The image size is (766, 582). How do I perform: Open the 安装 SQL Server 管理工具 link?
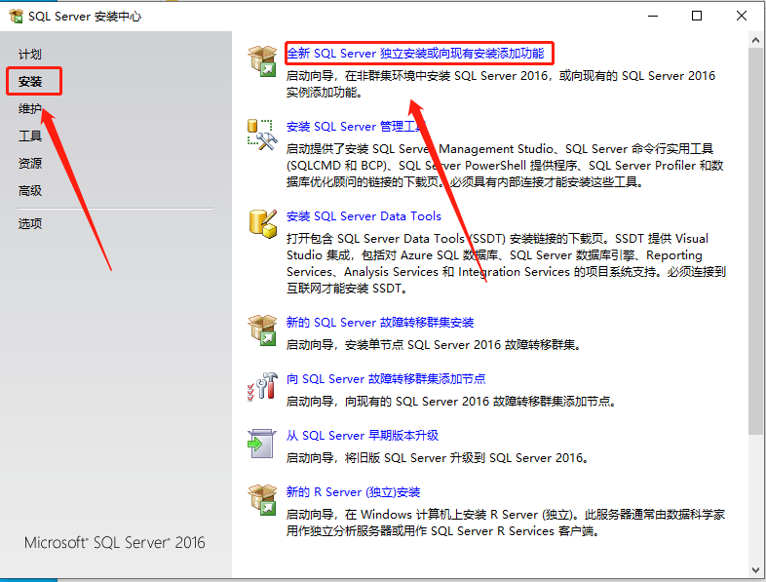click(356, 127)
